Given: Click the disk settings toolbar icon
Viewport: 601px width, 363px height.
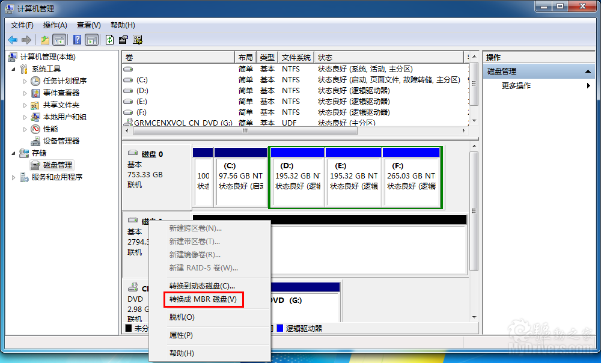Looking at the screenshot, I should coord(138,40).
